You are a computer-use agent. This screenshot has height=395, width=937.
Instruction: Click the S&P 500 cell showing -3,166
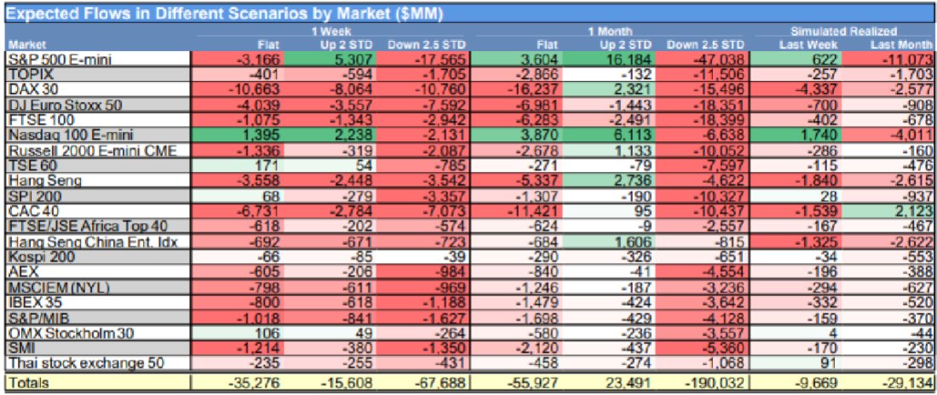click(238, 59)
